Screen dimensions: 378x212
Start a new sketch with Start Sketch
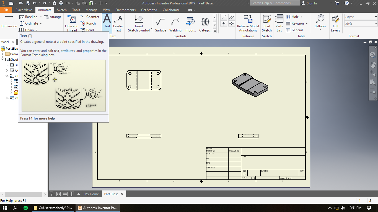tap(267, 23)
